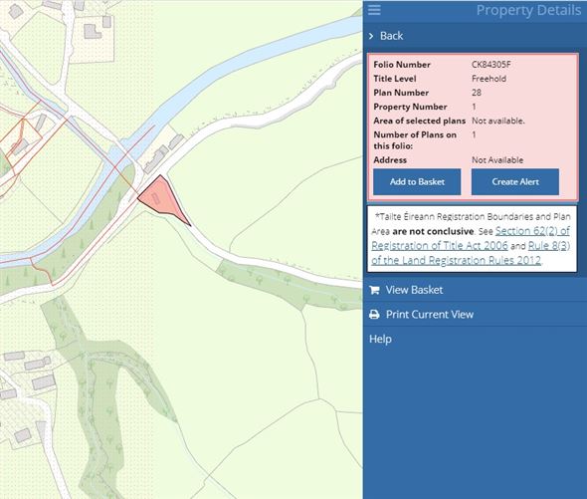Open Rule 8(3) Land Registration Rules link
Viewport: 587px width, 499px height.
471,253
